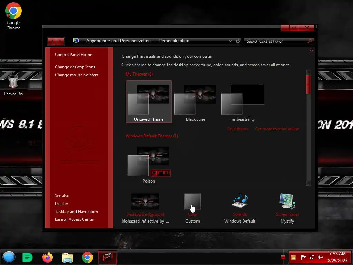
Task: Apply the Black June theme
Action: (x=195, y=102)
